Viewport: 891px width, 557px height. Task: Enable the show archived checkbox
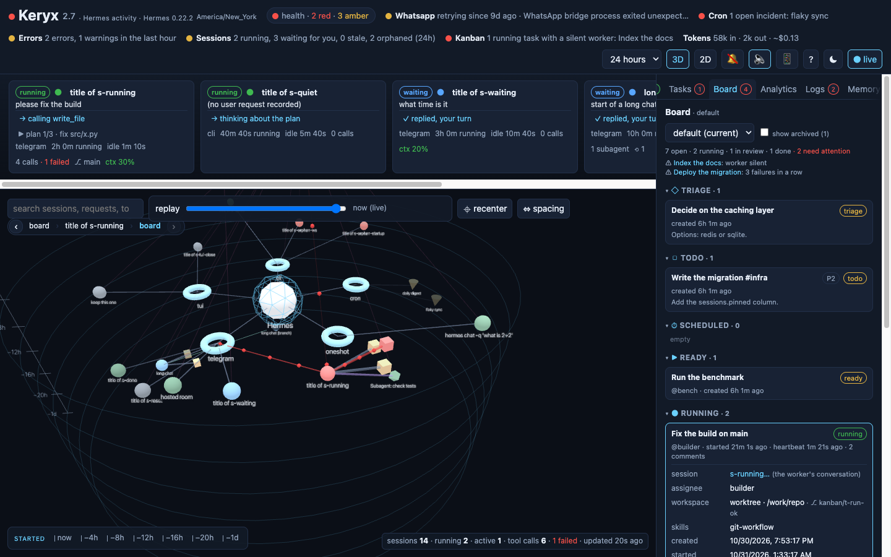(764, 132)
